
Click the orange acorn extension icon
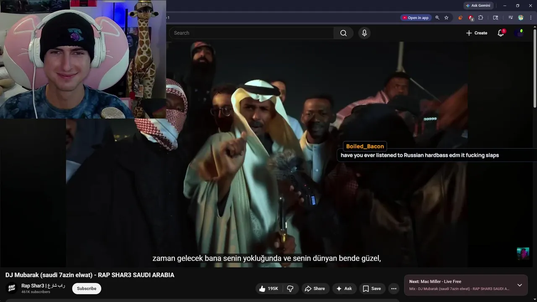pos(460,18)
